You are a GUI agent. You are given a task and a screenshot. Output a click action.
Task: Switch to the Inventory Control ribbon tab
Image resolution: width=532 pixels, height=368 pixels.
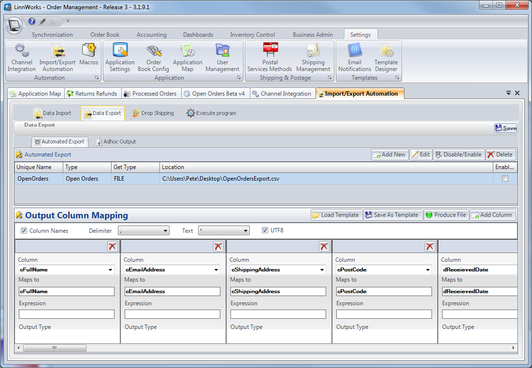coord(252,35)
